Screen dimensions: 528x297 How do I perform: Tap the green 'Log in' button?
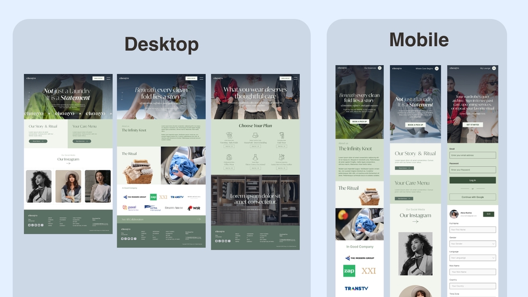point(472,180)
